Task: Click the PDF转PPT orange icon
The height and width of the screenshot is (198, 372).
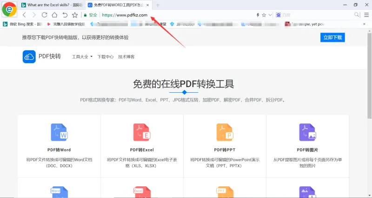Action: (225, 132)
